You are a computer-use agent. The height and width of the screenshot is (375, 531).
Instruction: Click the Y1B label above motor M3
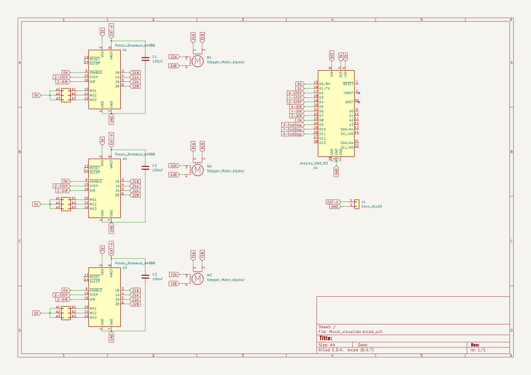202,255
